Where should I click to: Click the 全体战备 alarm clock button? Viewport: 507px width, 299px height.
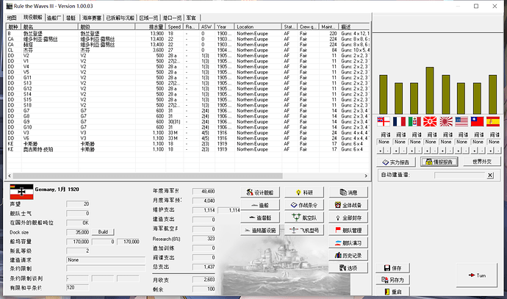point(348,205)
